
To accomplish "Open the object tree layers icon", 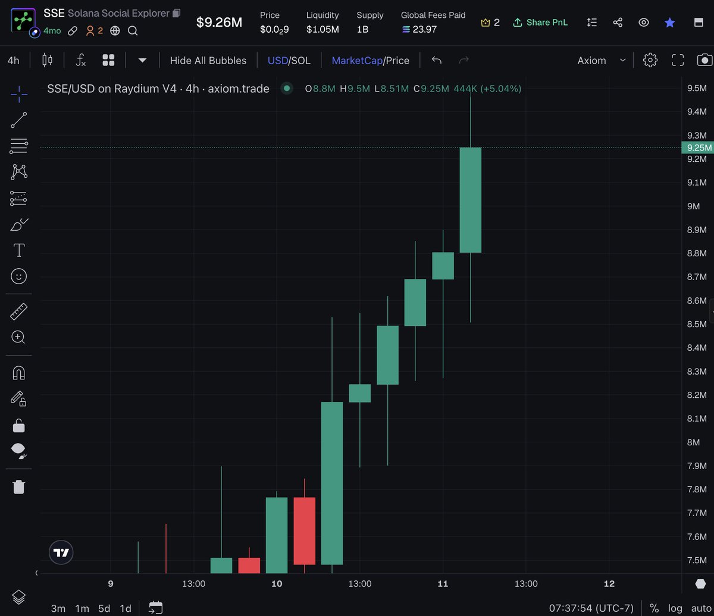I will tap(19, 596).
